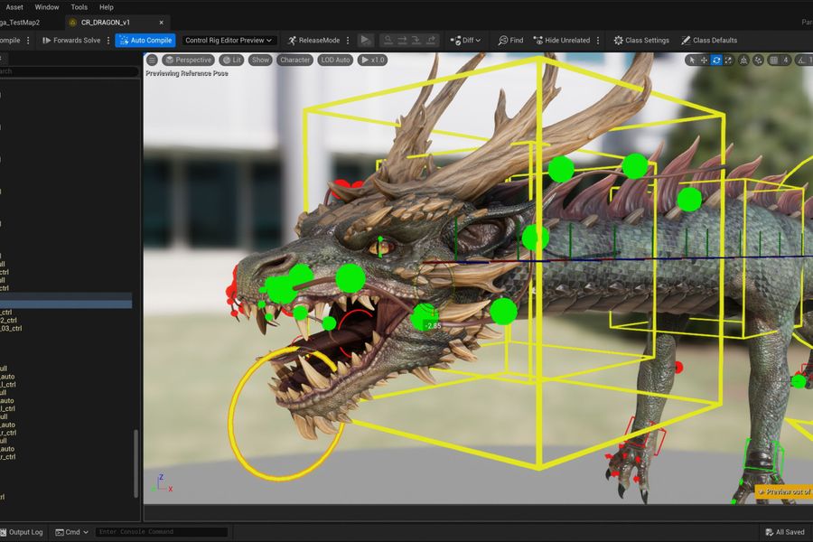The height and width of the screenshot is (542, 813).
Task: Select the Rotate tool in viewport toolbar
Action: (x=716, y=61)
